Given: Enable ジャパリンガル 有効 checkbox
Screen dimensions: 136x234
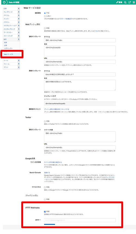Looking at the screenshot, I should (45, 200).
